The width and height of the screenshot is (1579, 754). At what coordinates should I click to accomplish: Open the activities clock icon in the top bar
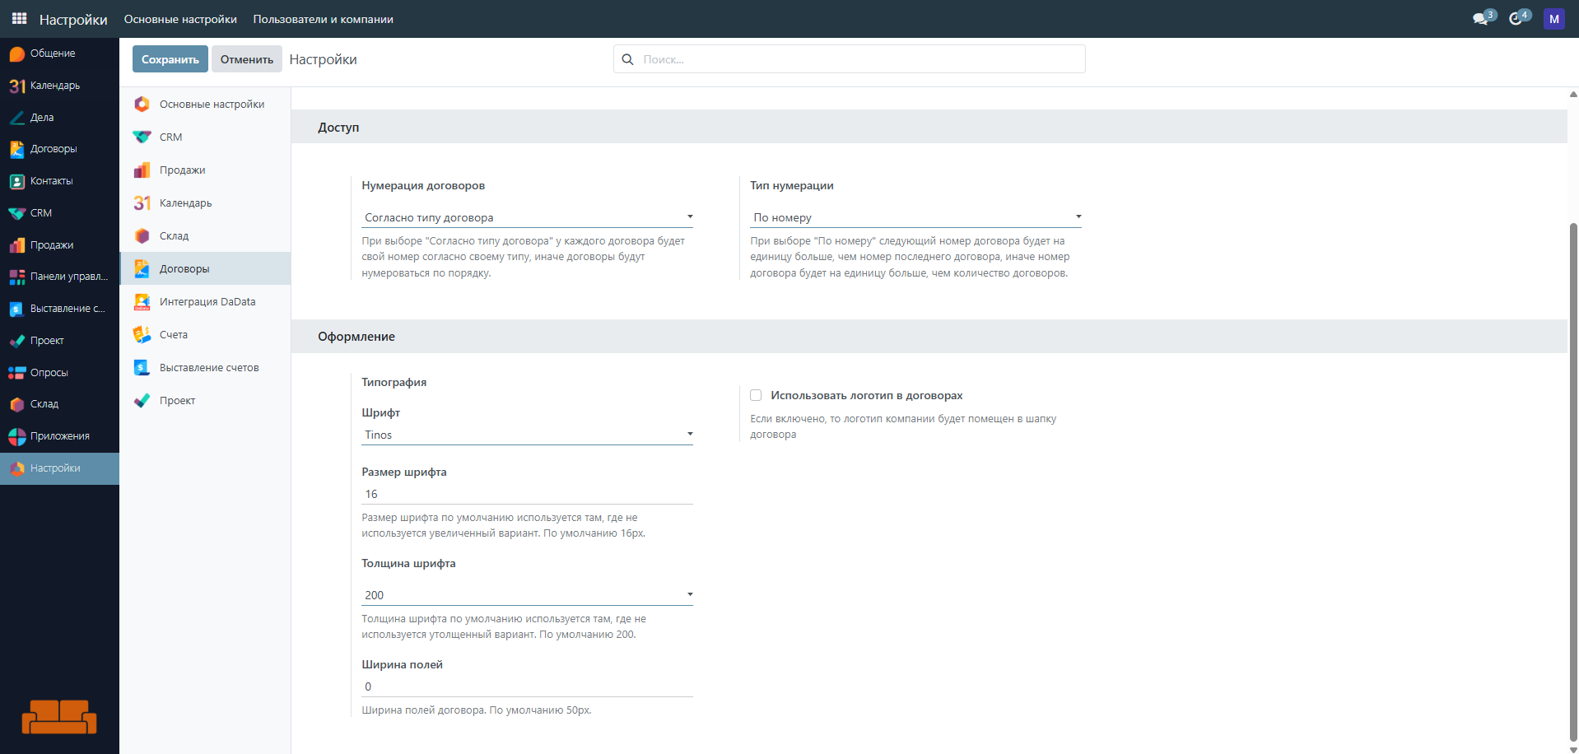(x=1516, y=19)
